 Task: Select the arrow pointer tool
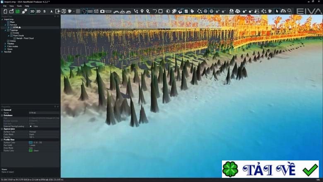pos(277,11)
